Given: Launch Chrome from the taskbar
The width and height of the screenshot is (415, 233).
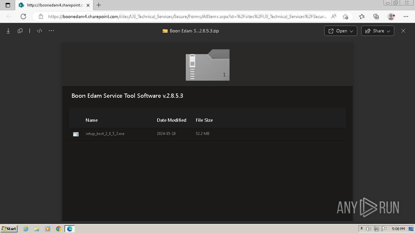Looking at the screenshot, I should (x=58, y=229).
